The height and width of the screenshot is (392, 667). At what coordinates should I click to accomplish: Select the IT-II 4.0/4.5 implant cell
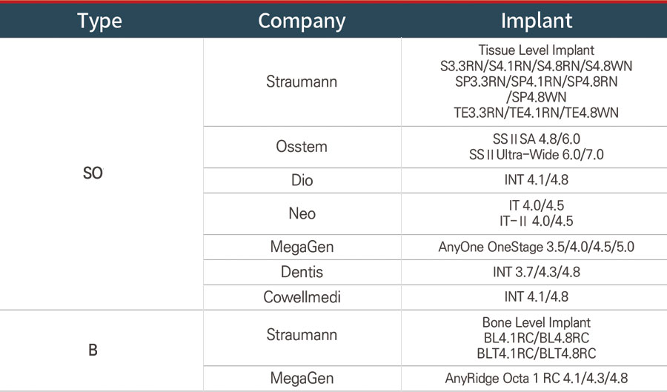(x=536, y=221)
